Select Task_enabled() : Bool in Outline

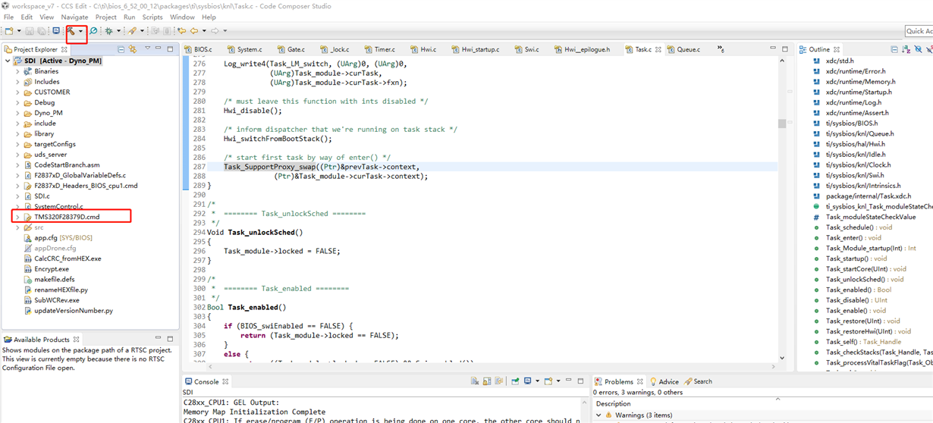coord(859,290)
